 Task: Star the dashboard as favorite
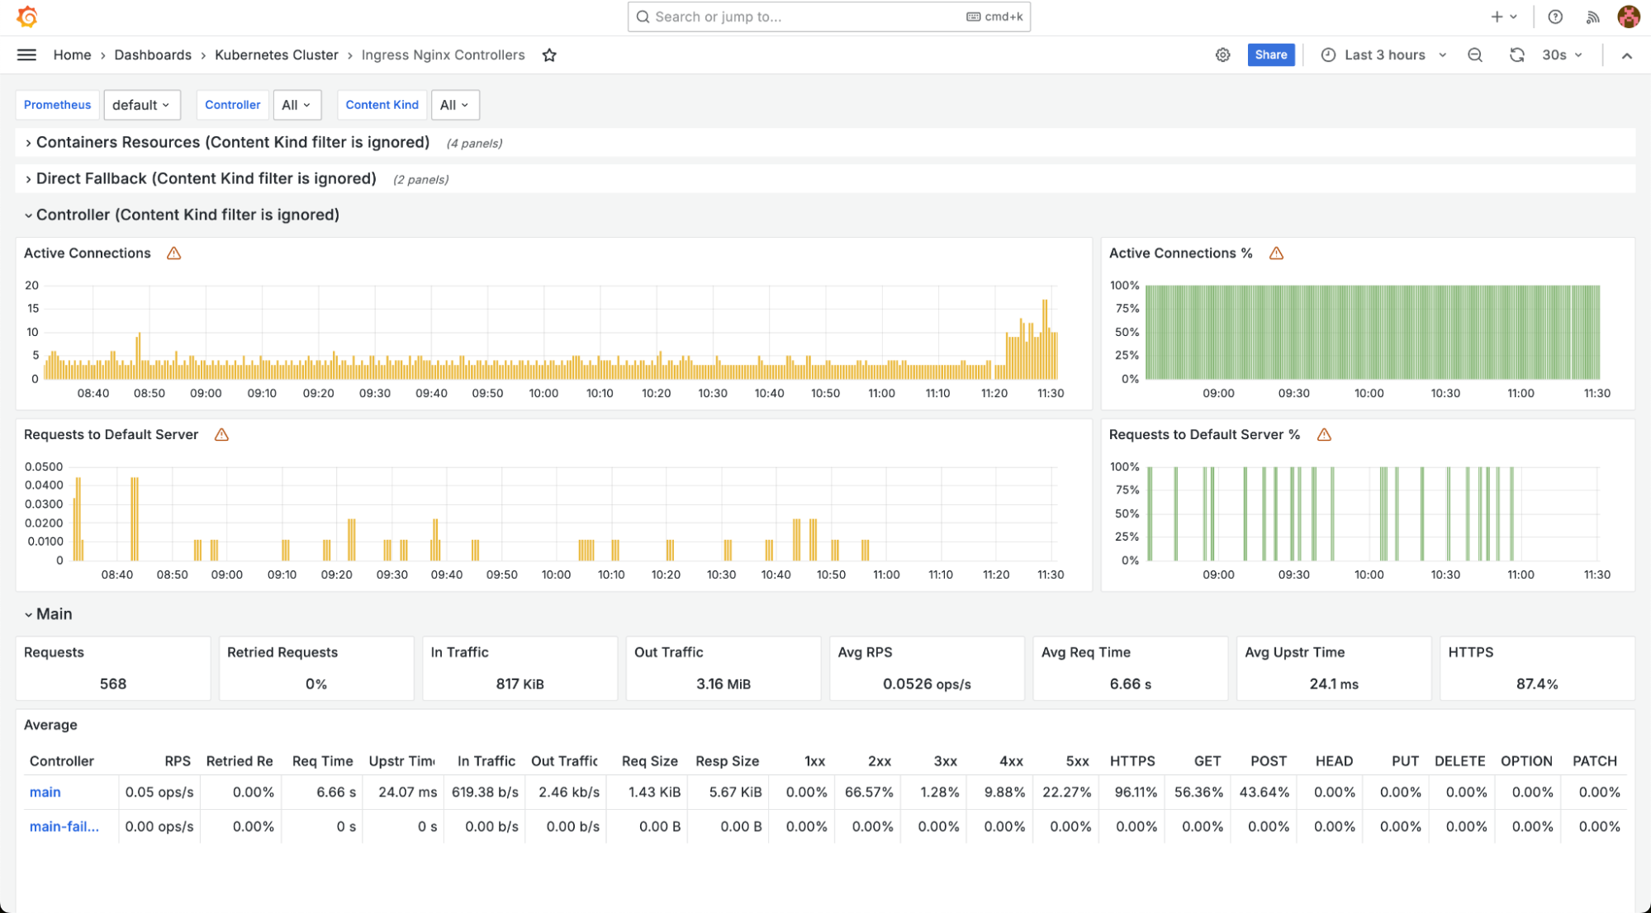point(549,55)
